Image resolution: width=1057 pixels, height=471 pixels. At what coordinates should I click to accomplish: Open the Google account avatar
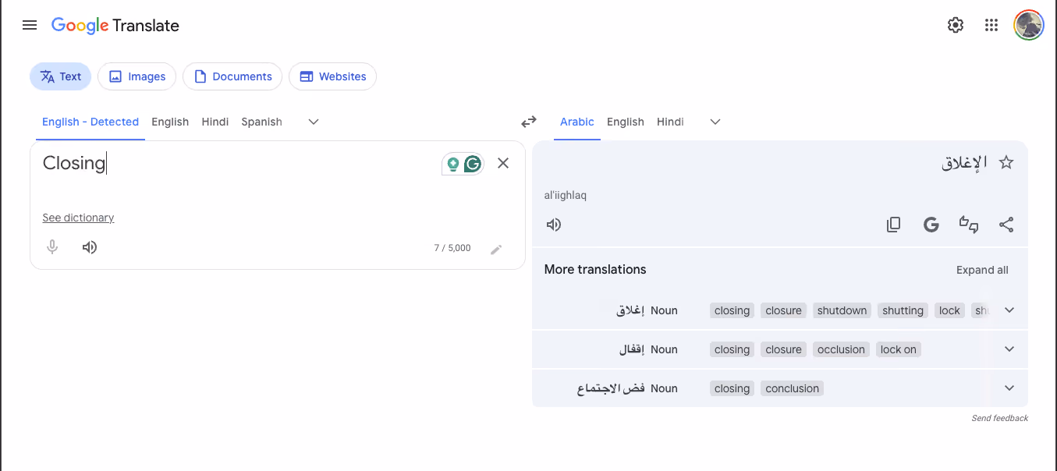(1029, 25)
